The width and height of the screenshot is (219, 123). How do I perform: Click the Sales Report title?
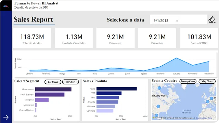coord(34,19)
